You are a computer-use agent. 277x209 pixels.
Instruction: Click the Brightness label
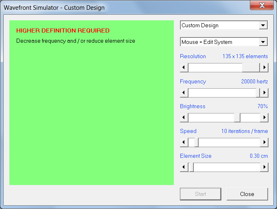tap(193, 106)
